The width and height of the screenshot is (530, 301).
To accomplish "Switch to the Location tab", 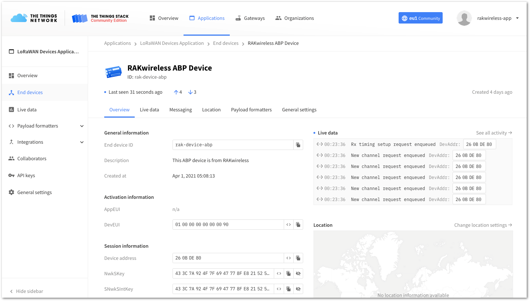I will [211, 110].
